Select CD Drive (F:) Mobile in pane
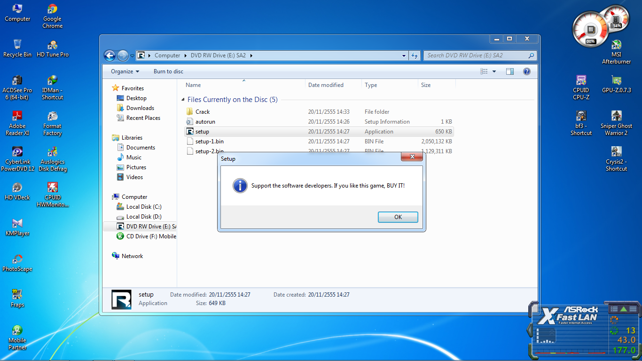 146,236
